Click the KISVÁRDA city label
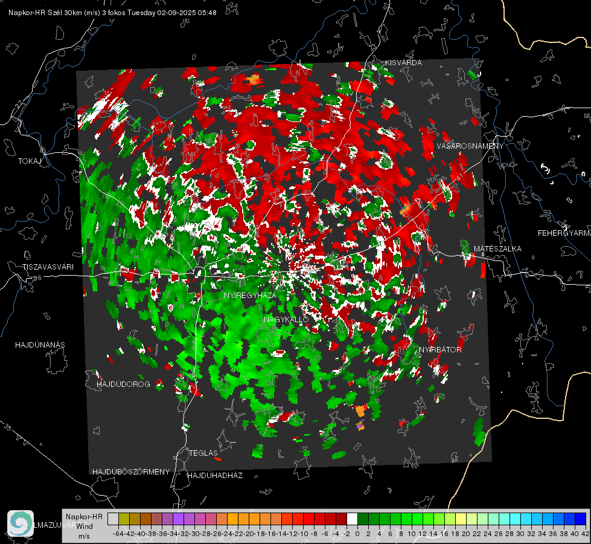 tap(403, 63)
